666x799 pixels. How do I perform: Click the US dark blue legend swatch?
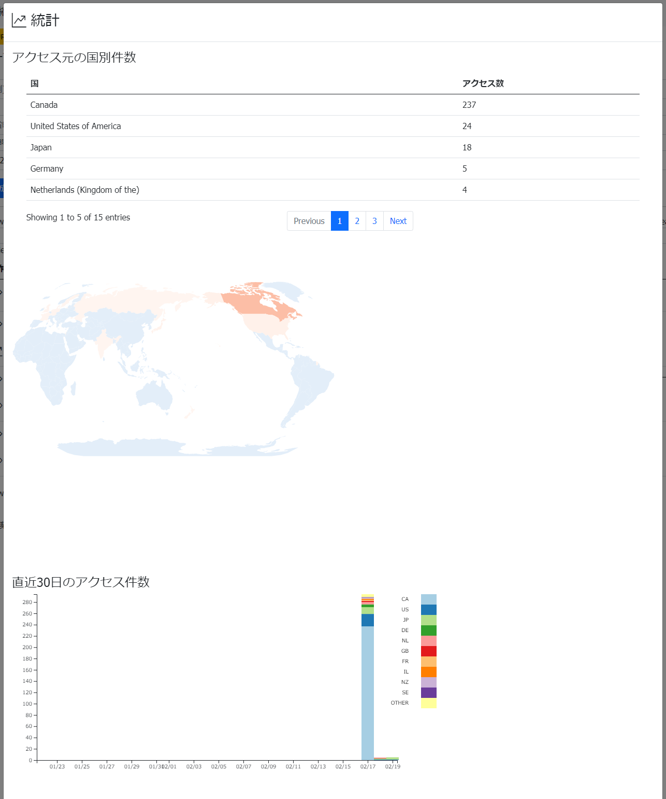[x=428, y=610]
